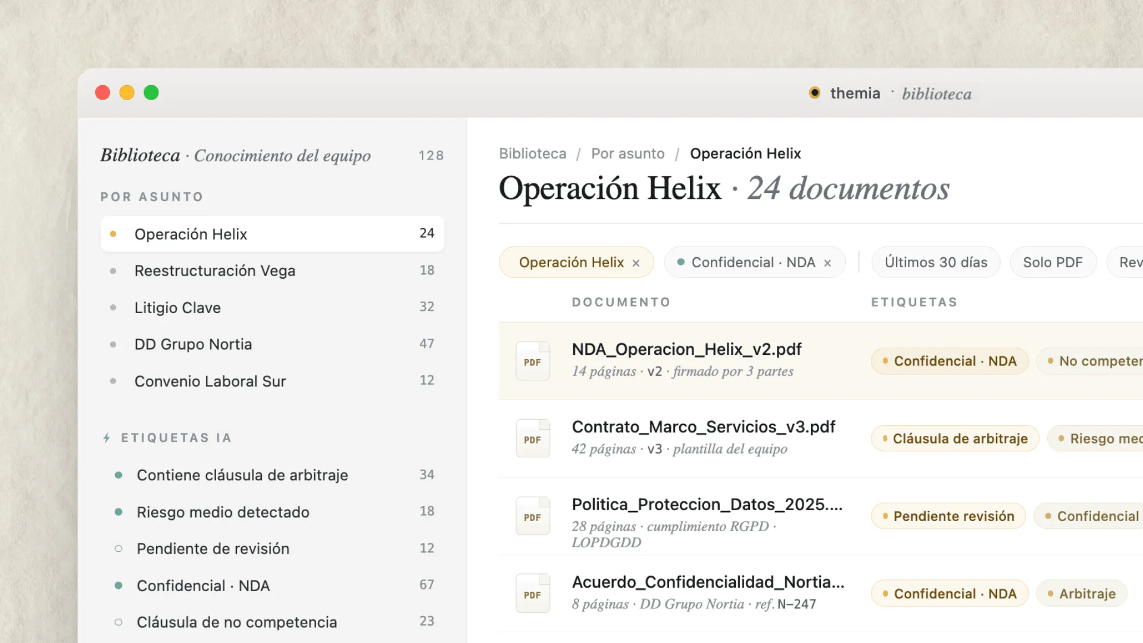Click the 8 páginas · DD Grupo Nortia subtitle
Screen dimensions: 1143x643
point(694,604)
